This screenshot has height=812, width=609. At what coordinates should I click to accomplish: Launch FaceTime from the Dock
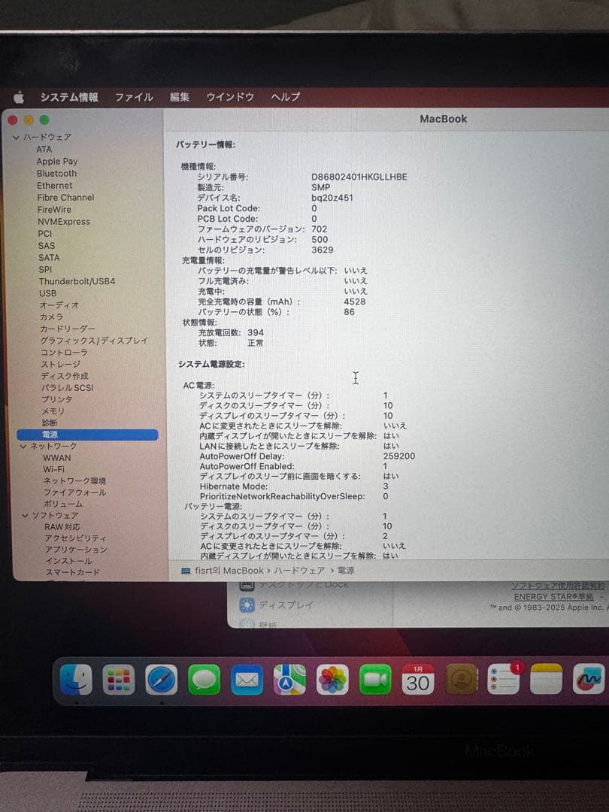point(376,680)
